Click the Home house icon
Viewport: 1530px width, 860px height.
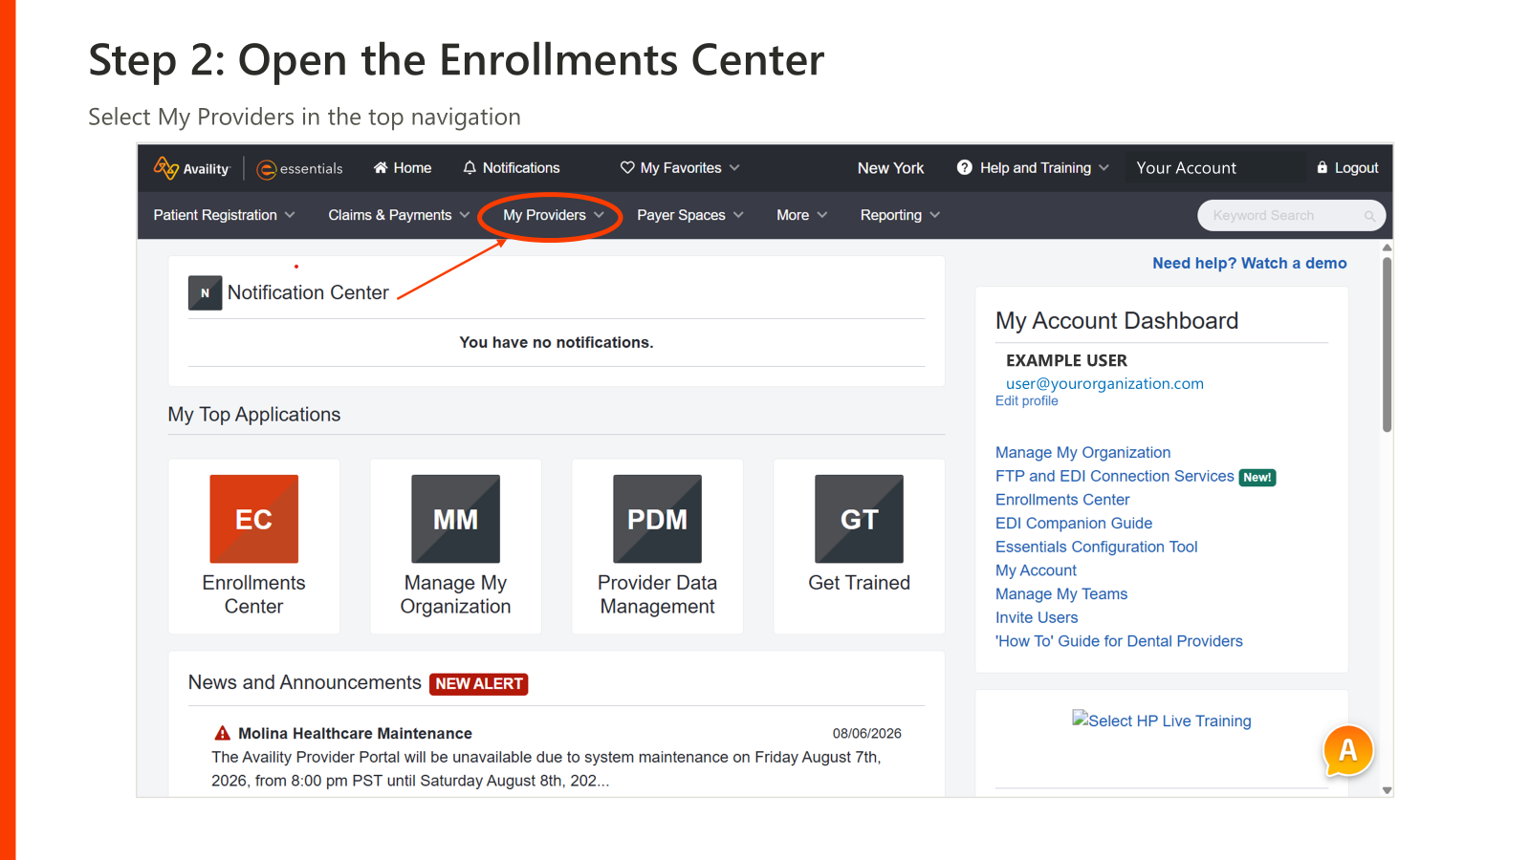(x=381, y=167)
